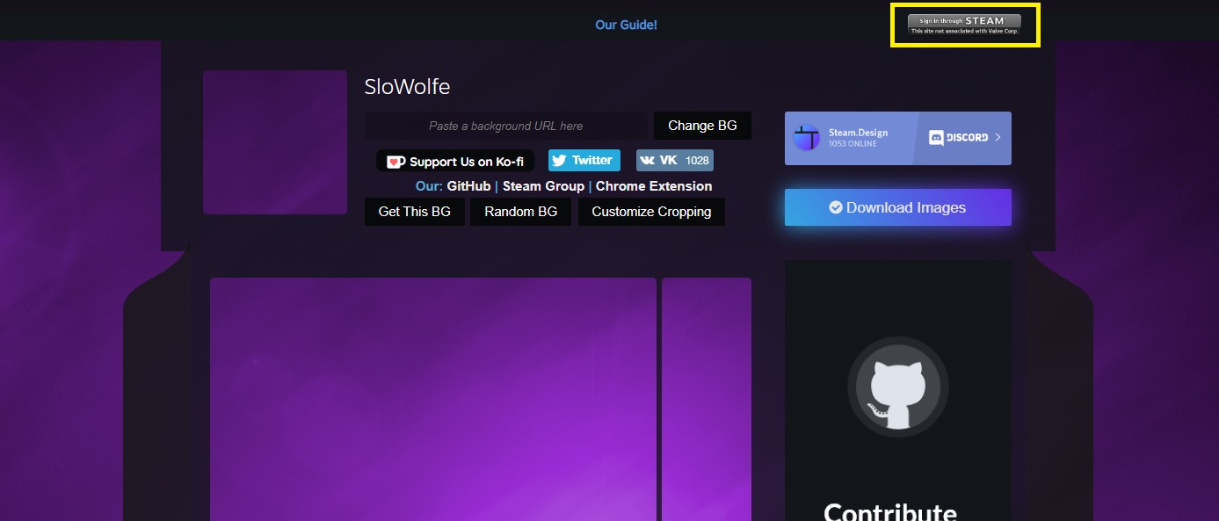
Task: Click the VK count badge showing 1028
Action: 697,161
